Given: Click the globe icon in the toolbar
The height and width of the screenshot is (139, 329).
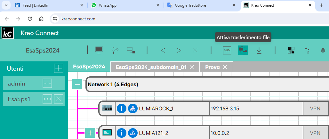Looking at the screenshot, I should pyautogui.click(x=323, y=50).
